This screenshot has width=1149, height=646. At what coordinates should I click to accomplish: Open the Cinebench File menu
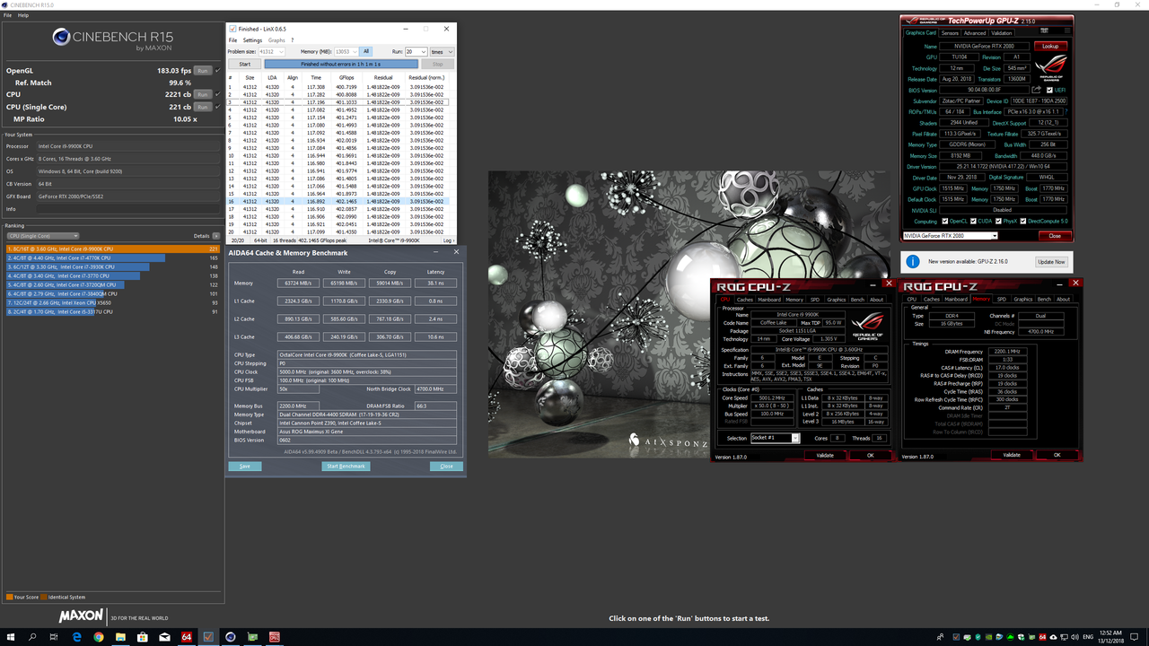tap(8, 15)
